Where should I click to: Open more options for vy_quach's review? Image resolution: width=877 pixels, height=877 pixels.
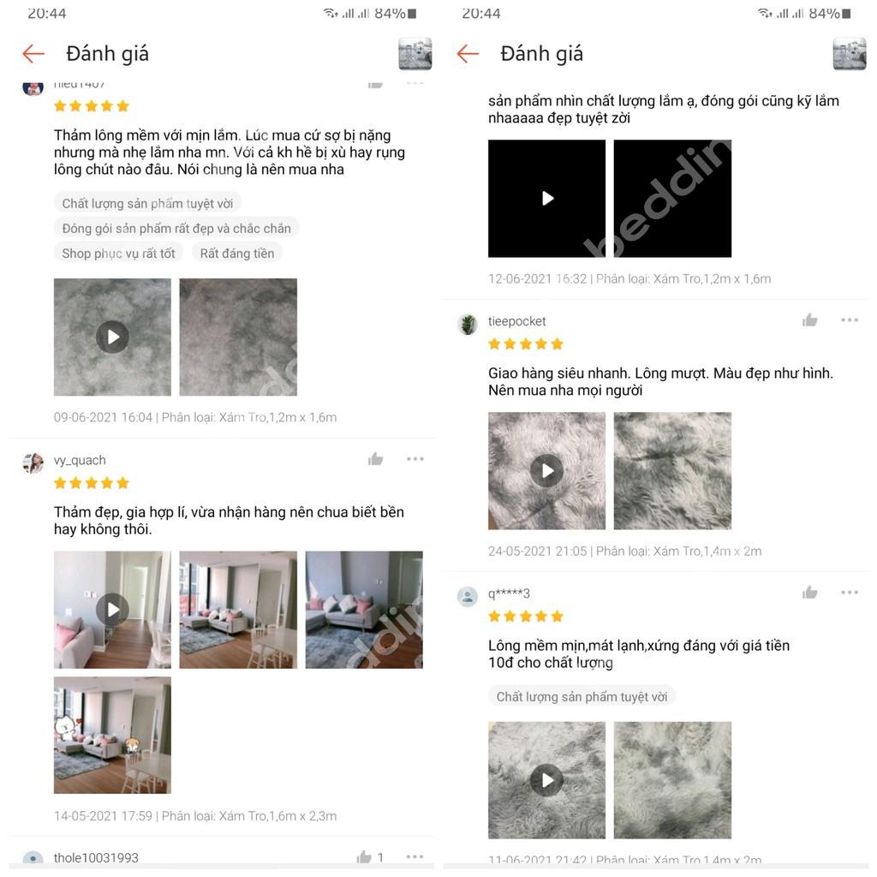coord(415,459)
